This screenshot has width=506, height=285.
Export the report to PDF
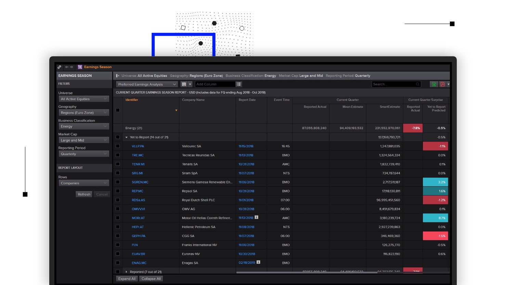(442, 84)
